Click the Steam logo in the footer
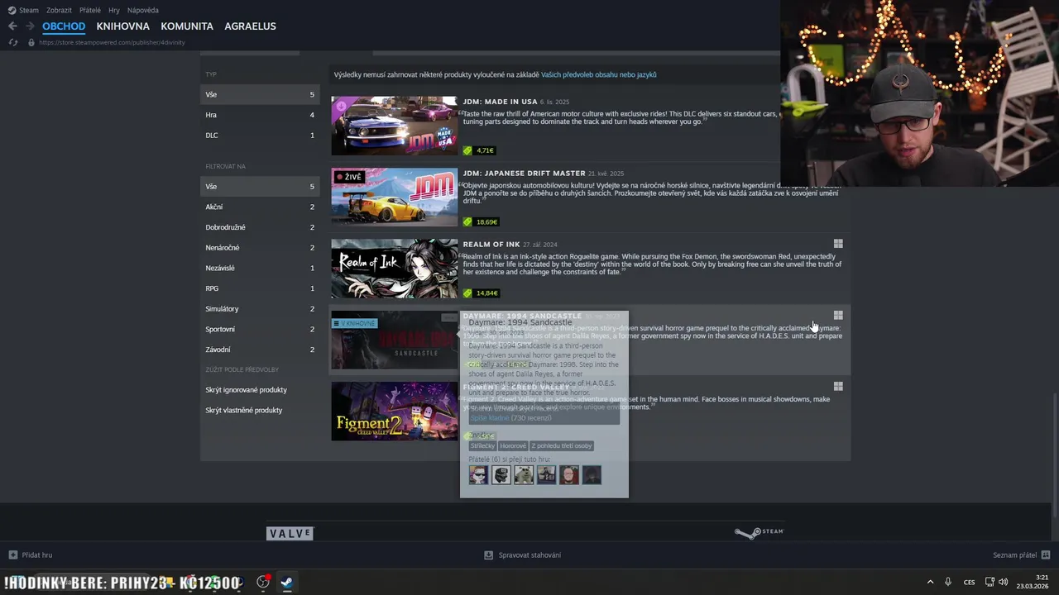The width and height of the screenshot is (1059, 595). tap(759, 532)
